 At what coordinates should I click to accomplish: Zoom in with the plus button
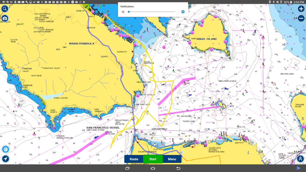click(x=301, y=9)
